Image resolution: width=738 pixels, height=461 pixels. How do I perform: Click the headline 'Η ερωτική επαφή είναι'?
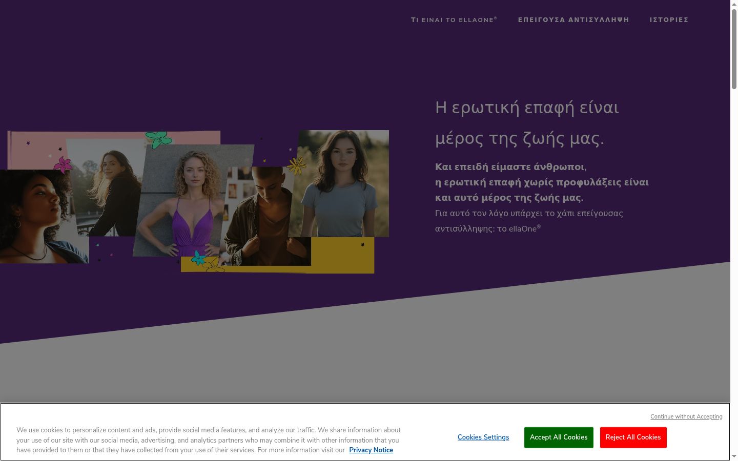pyautogui.click(x=527, y=108)
